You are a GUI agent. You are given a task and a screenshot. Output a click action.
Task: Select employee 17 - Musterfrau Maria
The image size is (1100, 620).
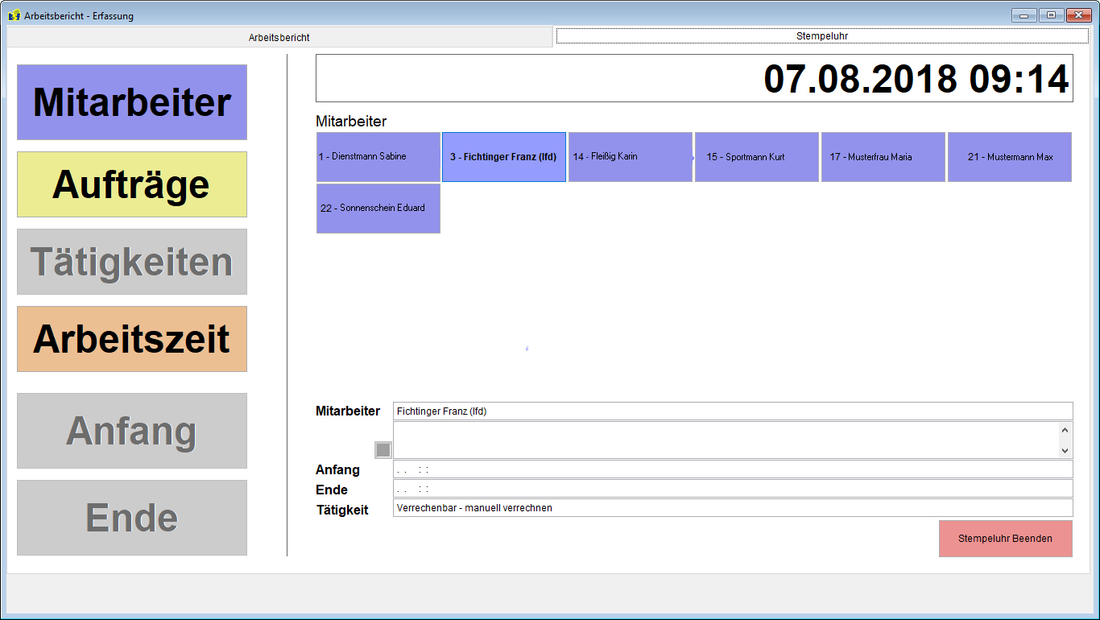[883, 157]
